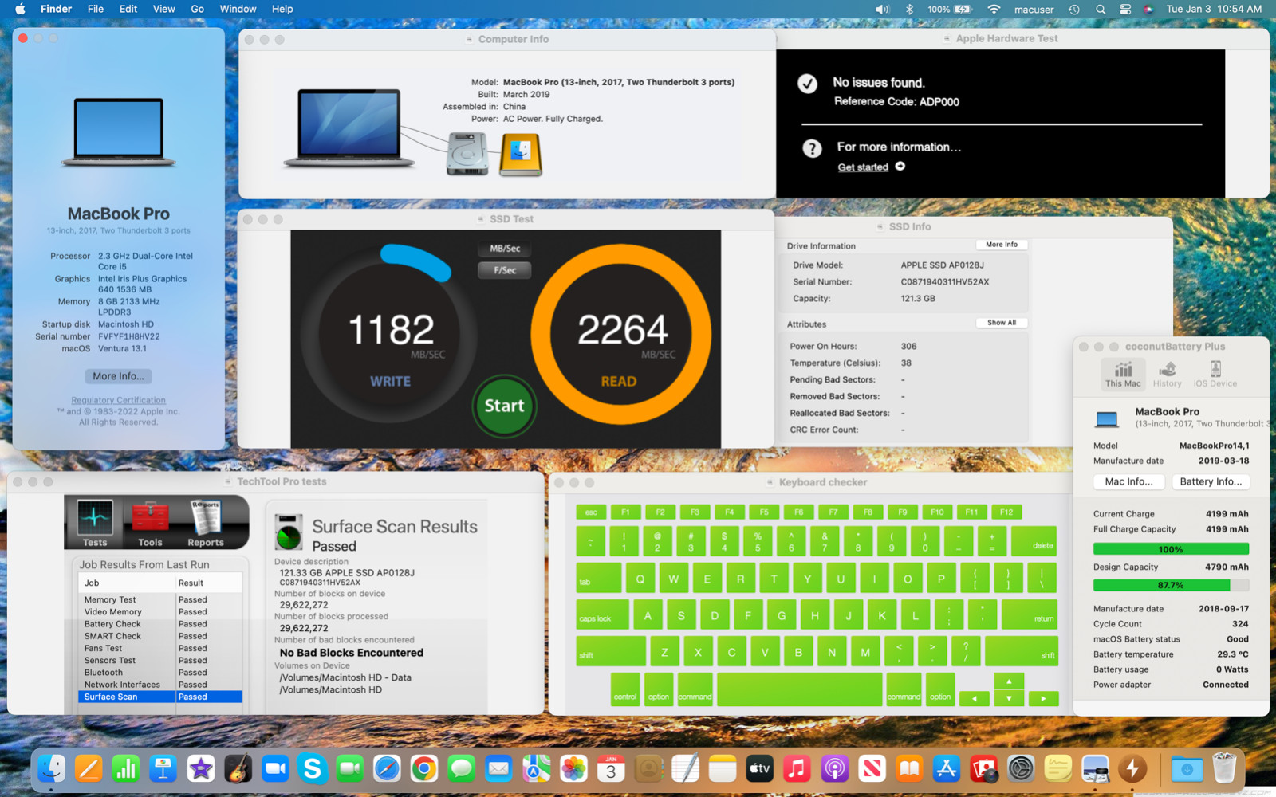
Task: Click the Wi-Fi icon in menu bar
Action: coord(994,10)
